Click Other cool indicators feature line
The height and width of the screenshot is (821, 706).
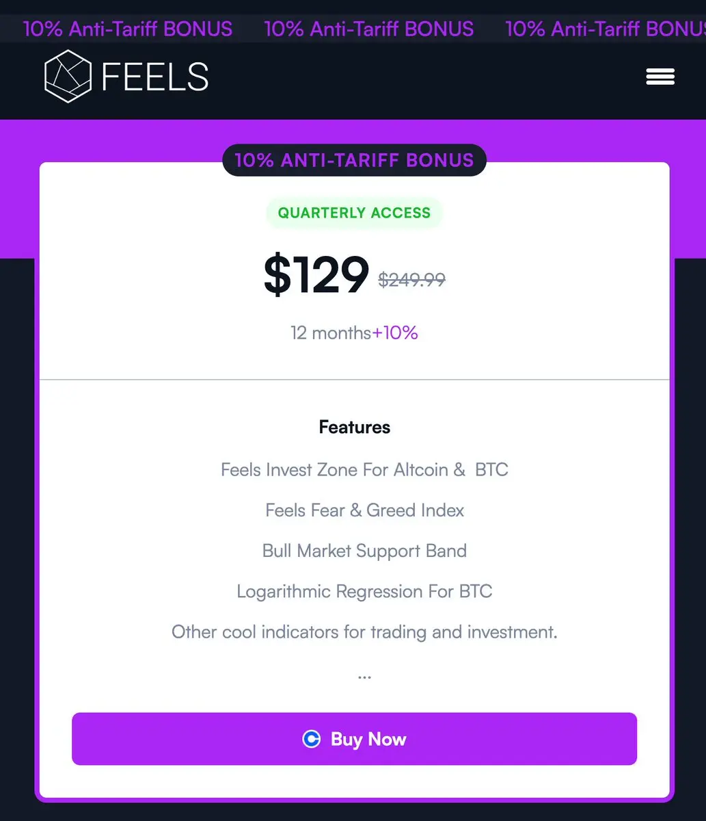pos(364,632)
